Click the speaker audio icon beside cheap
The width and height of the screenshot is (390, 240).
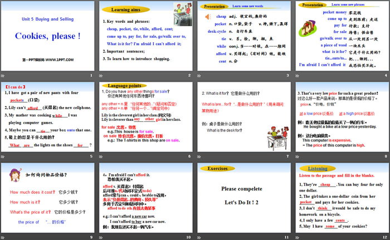208,17
